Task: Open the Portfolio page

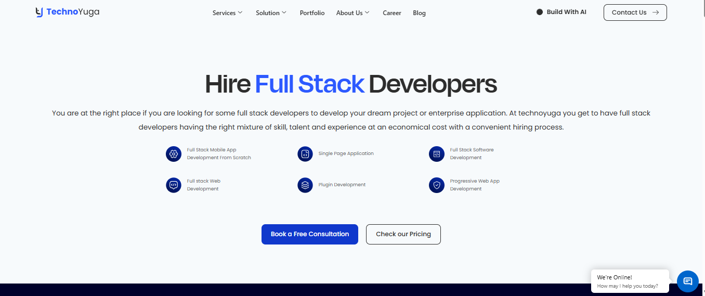Action: click(x=312, y=13)
